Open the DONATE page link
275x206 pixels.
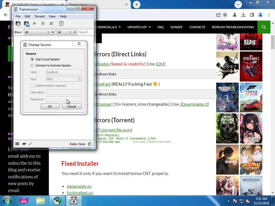pos(176,27)
